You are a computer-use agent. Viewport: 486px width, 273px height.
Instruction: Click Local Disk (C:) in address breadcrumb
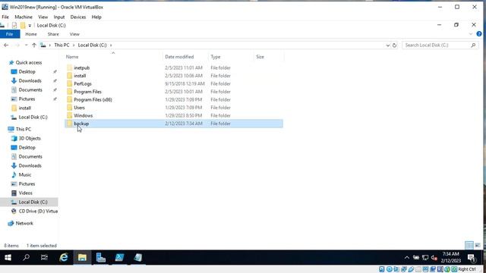click(92, 45)
